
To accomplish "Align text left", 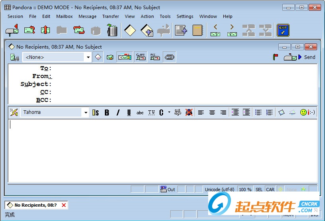I will coord(201,112).
